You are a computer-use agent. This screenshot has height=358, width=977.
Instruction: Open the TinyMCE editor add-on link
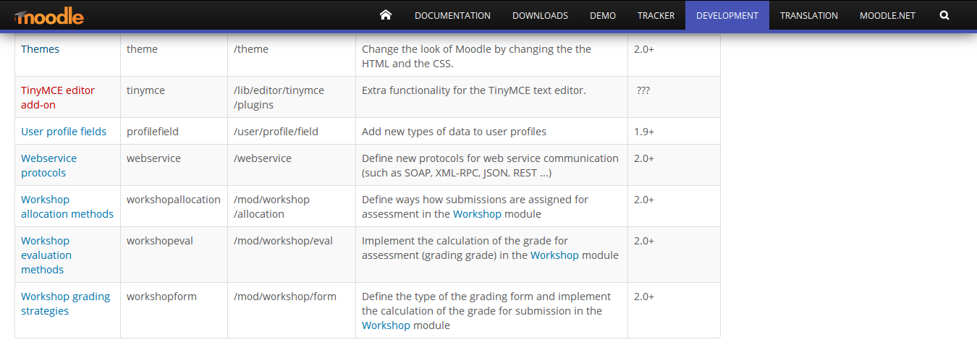tap(58, 98)
